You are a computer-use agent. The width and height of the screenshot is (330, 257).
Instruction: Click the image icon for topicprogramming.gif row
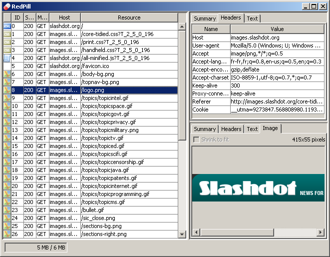[7, 194]
